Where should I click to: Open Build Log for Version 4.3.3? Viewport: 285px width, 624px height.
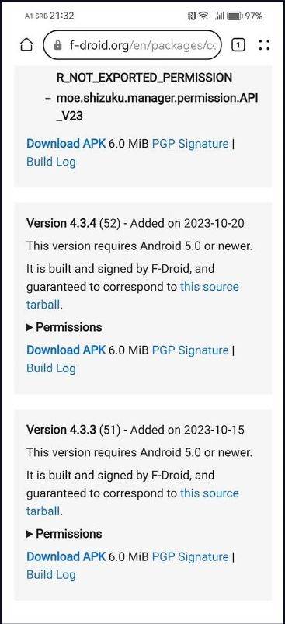51,574
